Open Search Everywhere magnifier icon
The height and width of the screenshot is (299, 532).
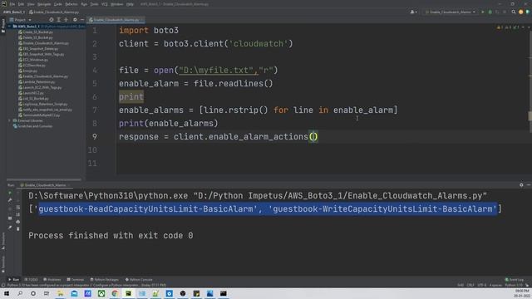514,12
